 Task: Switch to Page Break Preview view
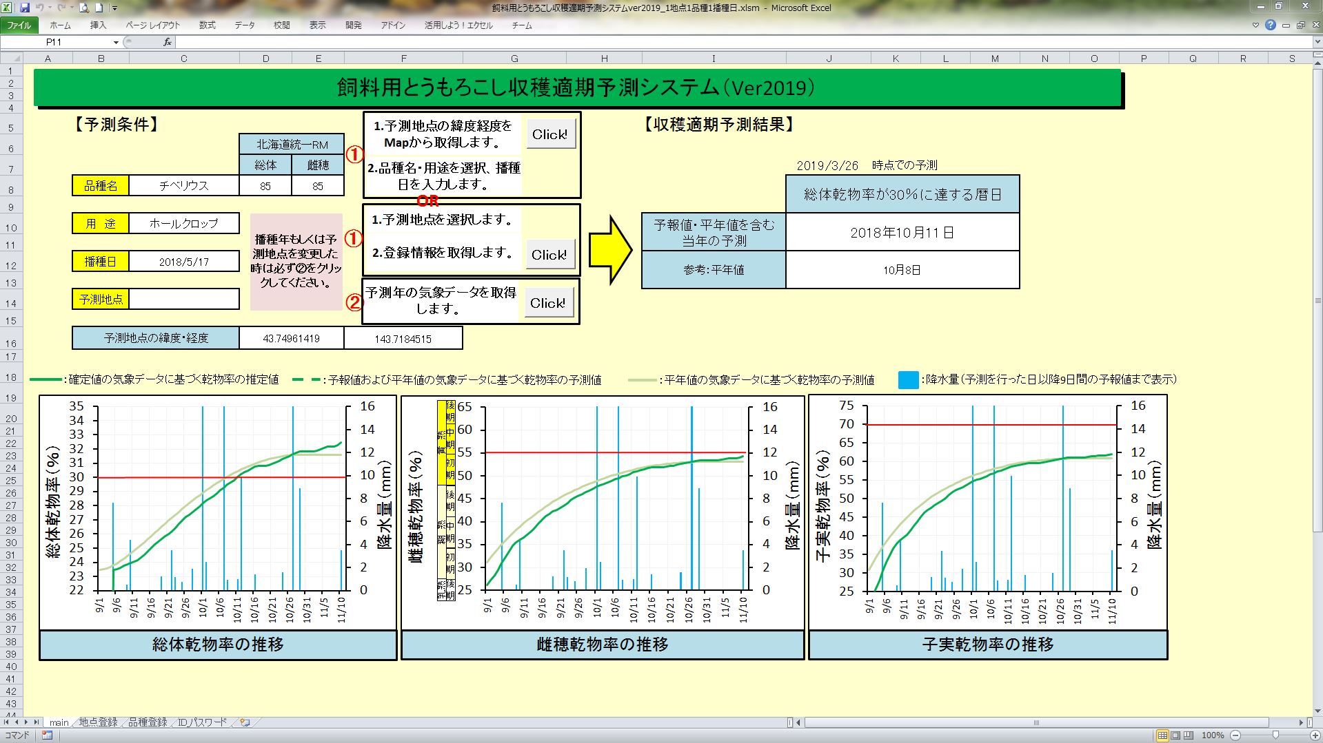coord(1189,735)
